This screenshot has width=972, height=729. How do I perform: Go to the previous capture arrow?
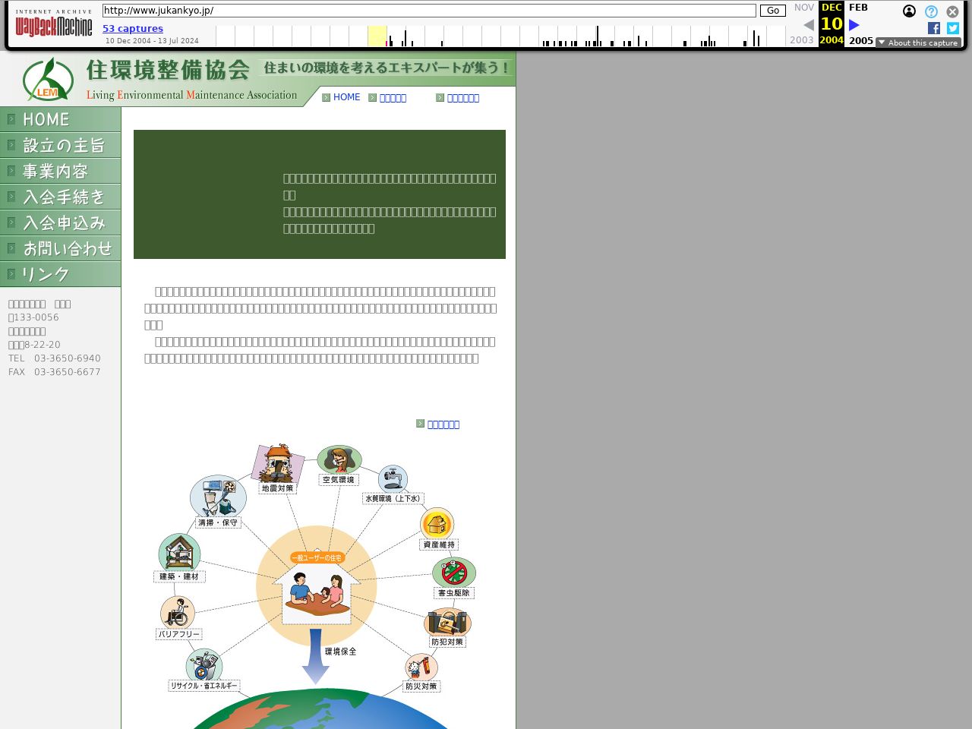click(x=809, y=25)
